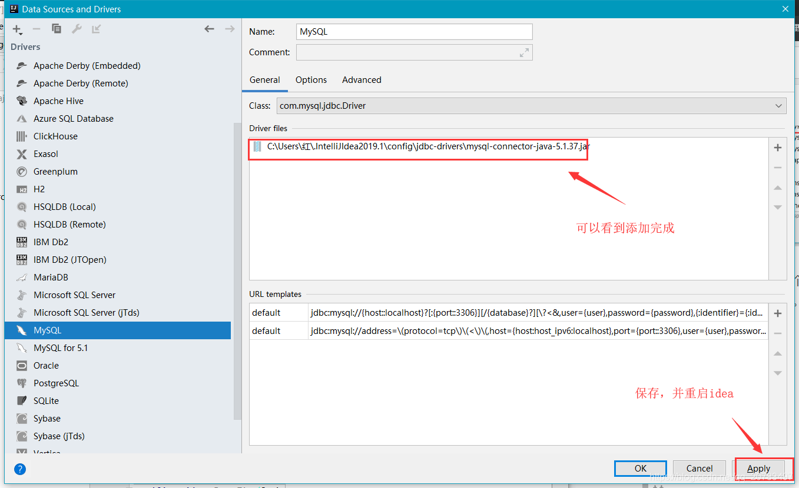Click the mysql-connector jar file icon
The height and width of the screenshot is (488, 799).
point(257,146)
